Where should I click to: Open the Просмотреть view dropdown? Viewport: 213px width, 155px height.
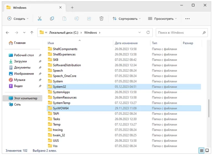click(162, 19)
